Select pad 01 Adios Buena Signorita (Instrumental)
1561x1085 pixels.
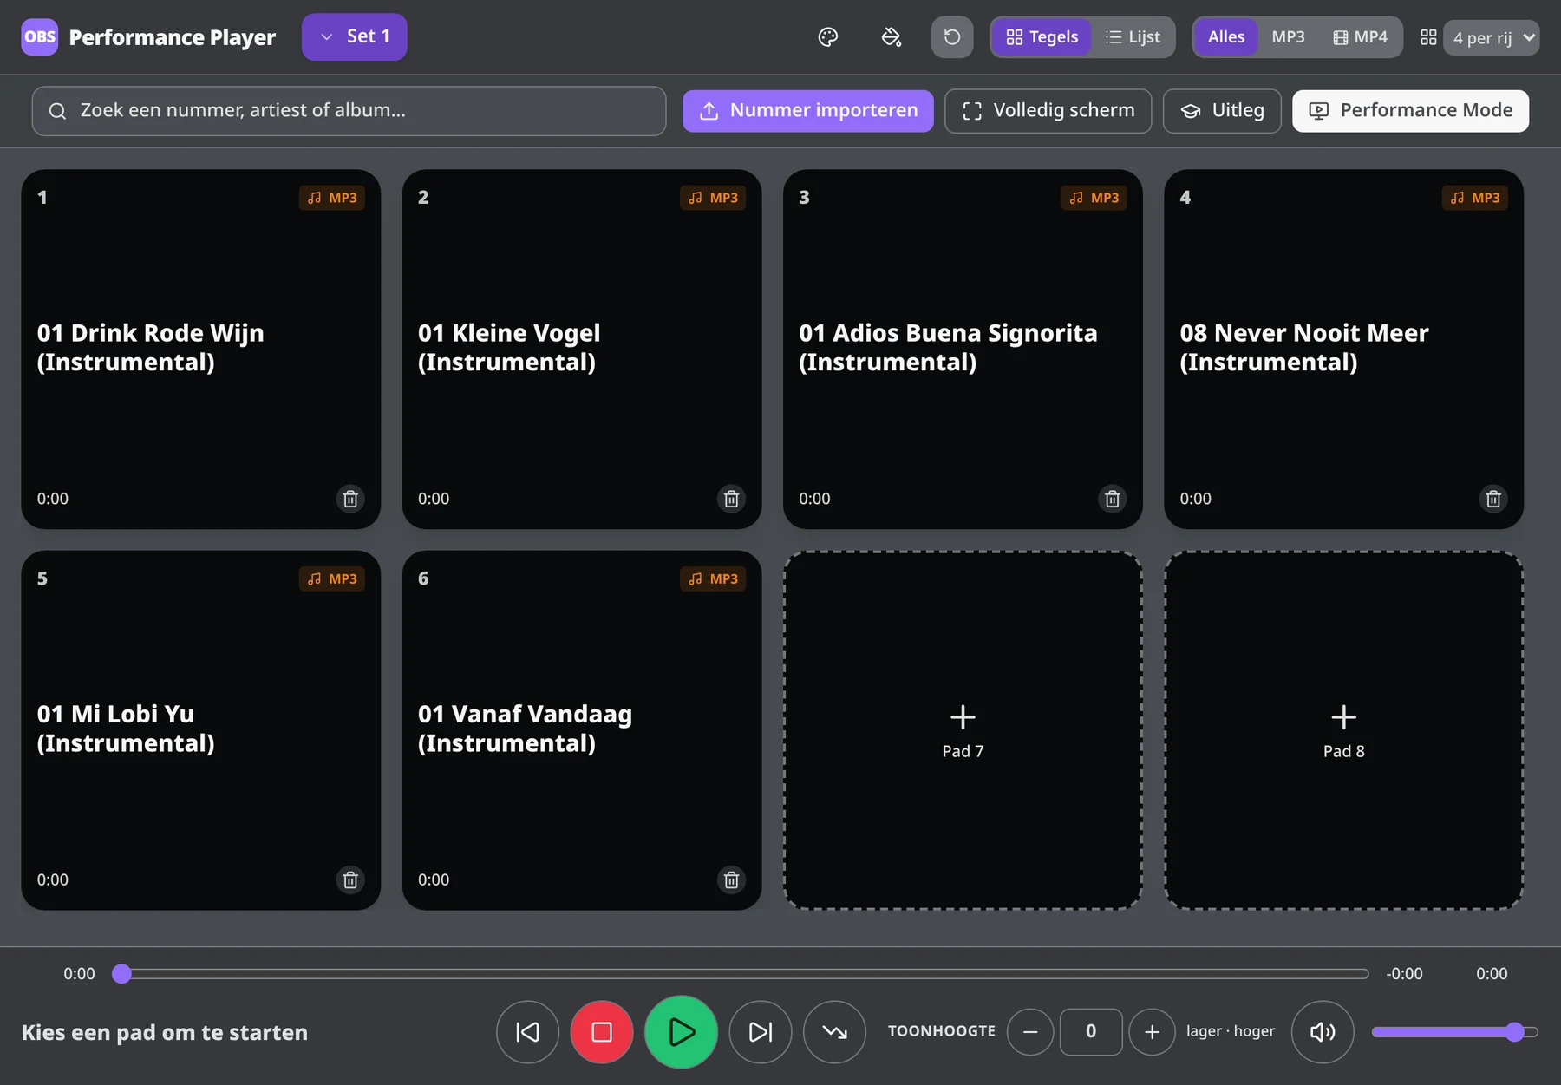point(963,349)
